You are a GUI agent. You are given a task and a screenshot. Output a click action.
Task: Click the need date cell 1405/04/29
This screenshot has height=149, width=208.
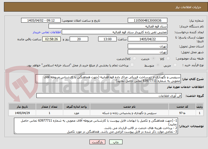(22, 113)
